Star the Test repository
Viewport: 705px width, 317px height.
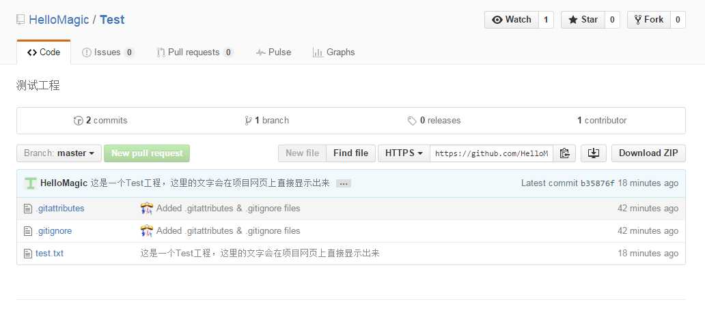(583, 20)
